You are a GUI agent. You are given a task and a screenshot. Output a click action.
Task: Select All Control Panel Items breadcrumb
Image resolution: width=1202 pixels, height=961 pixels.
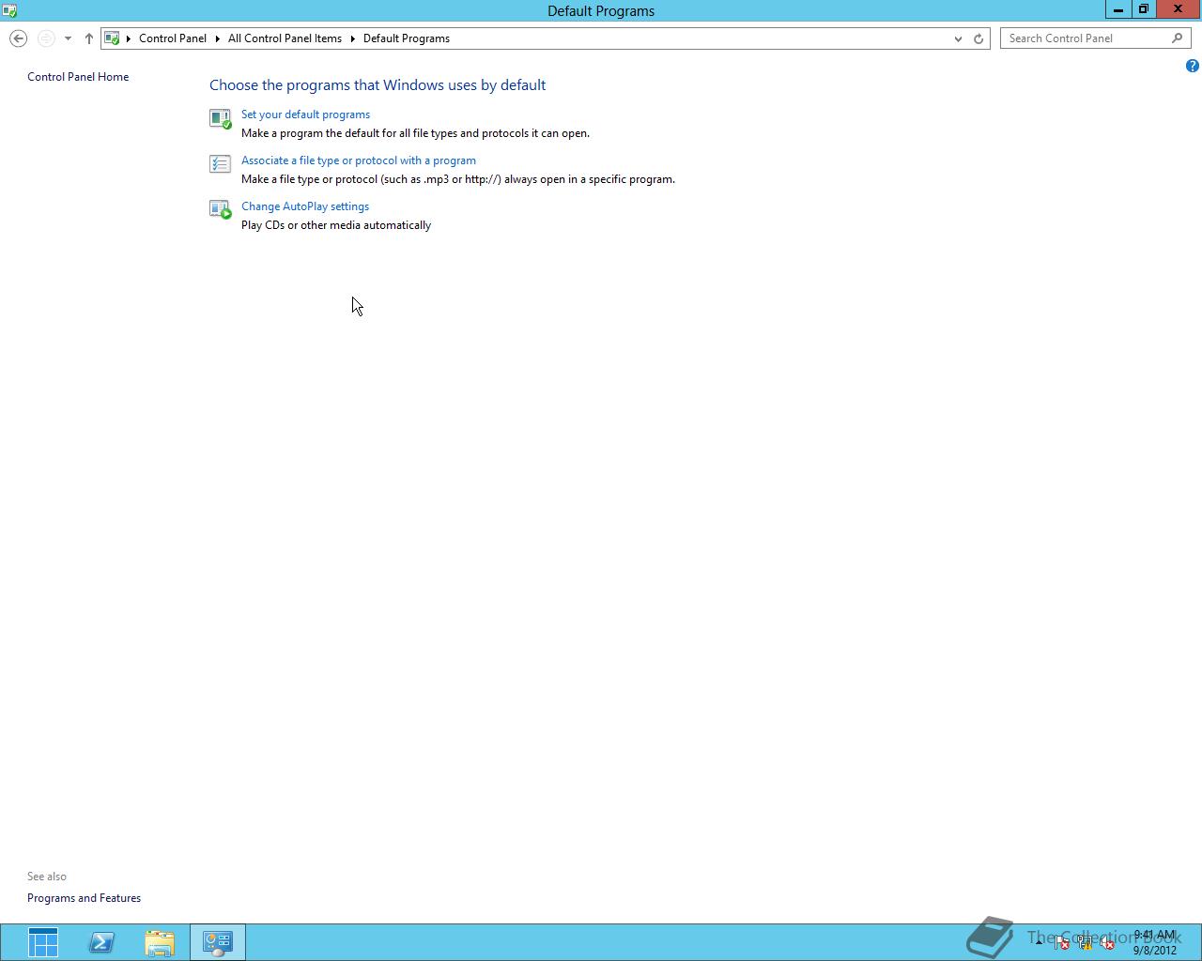[x=285, y=38]
